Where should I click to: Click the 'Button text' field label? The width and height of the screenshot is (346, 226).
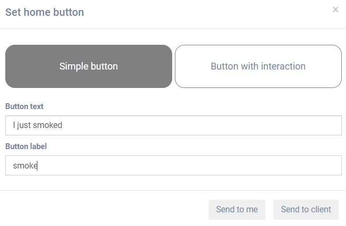(x=24, y=106)
